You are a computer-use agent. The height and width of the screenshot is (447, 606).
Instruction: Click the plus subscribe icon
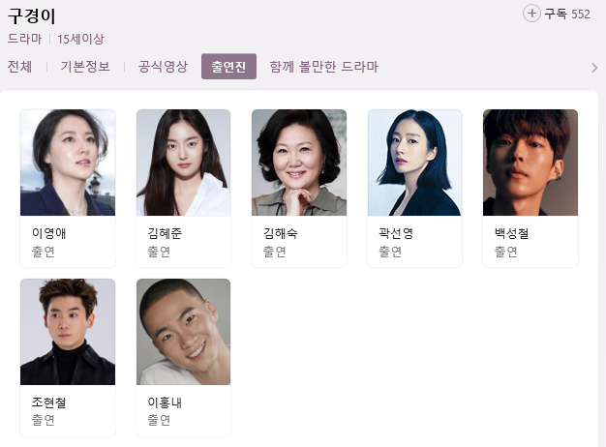click(x=531, y=14)
